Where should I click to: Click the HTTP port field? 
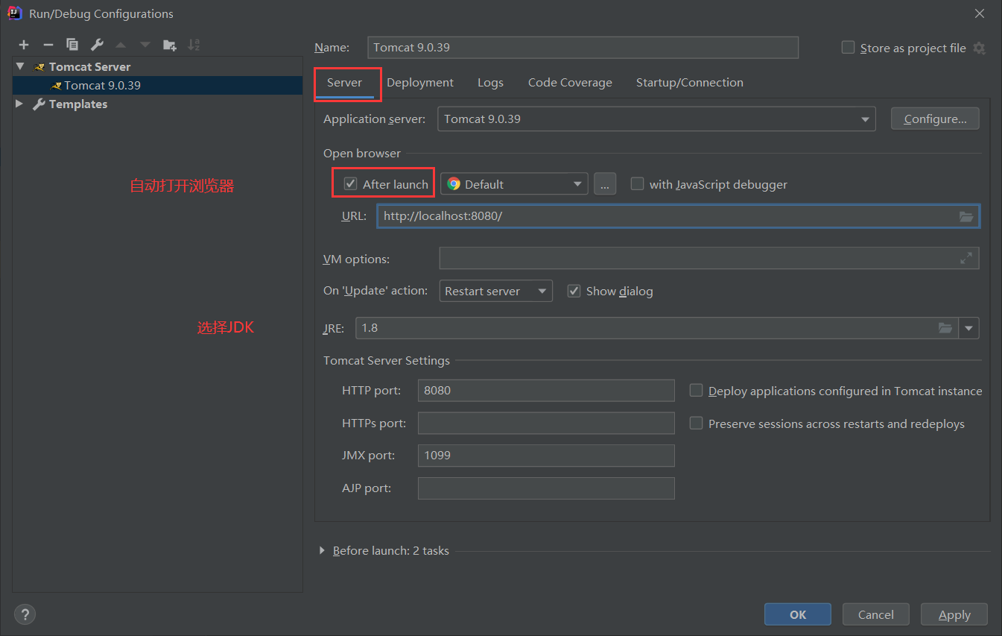546,391
